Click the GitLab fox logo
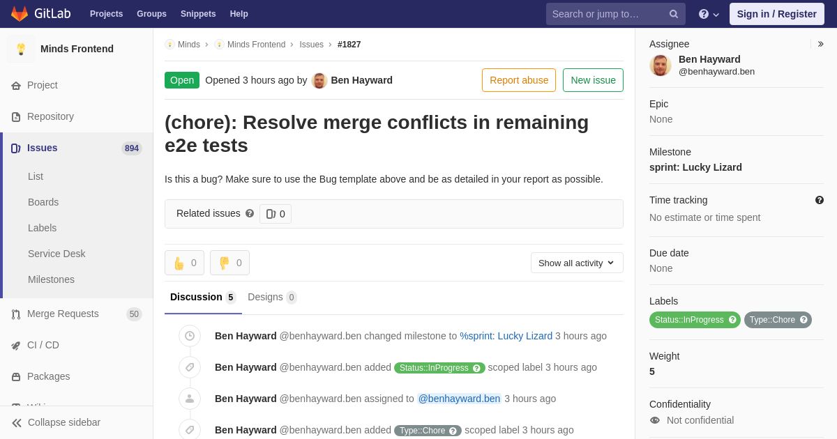The image size is (837, 439). tap(20, 14)
